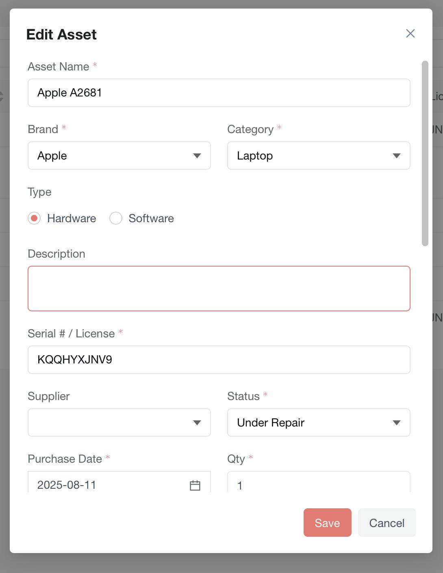
Task: Click the Brand dropdown arrow
Action: (x=197, y=156)
